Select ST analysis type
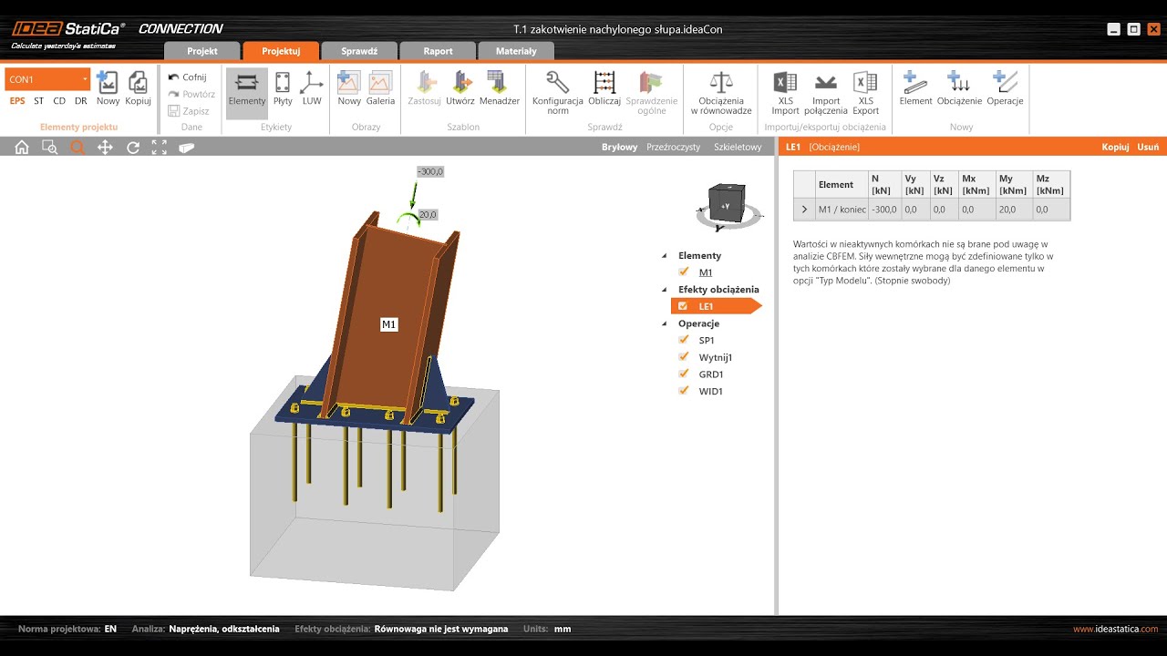This screenshot has height=656, width=1167. (x=39, y=101)
